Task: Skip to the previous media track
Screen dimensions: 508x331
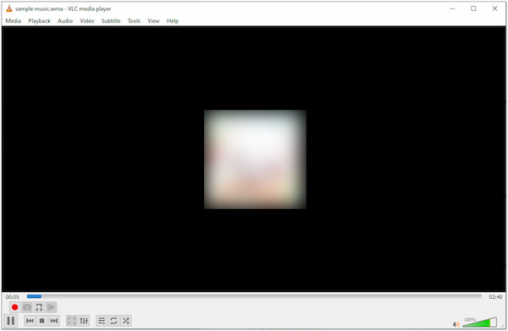Action: coord(30,321)
